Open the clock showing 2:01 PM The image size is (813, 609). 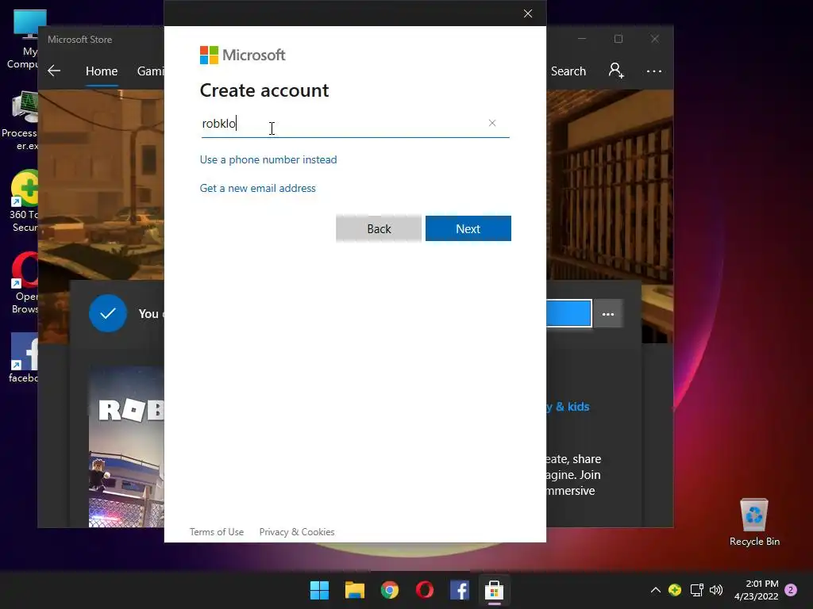pyautogui.click(x=757, y=590)
